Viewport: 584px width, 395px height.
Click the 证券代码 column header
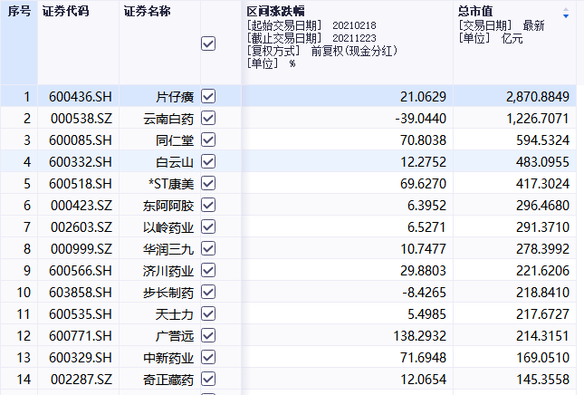click(x=65, y=11)
